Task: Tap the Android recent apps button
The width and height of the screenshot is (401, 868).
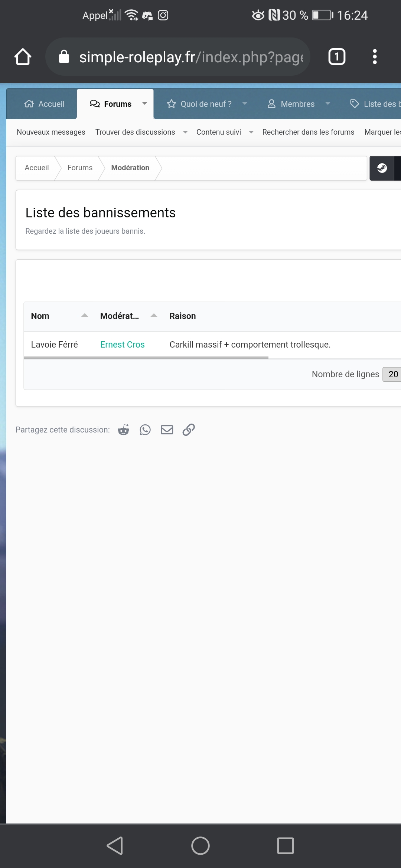Action: point(286,846)
